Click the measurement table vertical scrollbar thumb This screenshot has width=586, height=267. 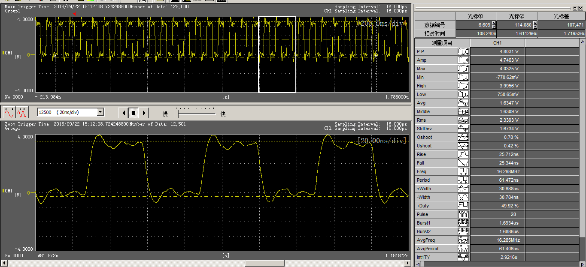tap(583, 141)
